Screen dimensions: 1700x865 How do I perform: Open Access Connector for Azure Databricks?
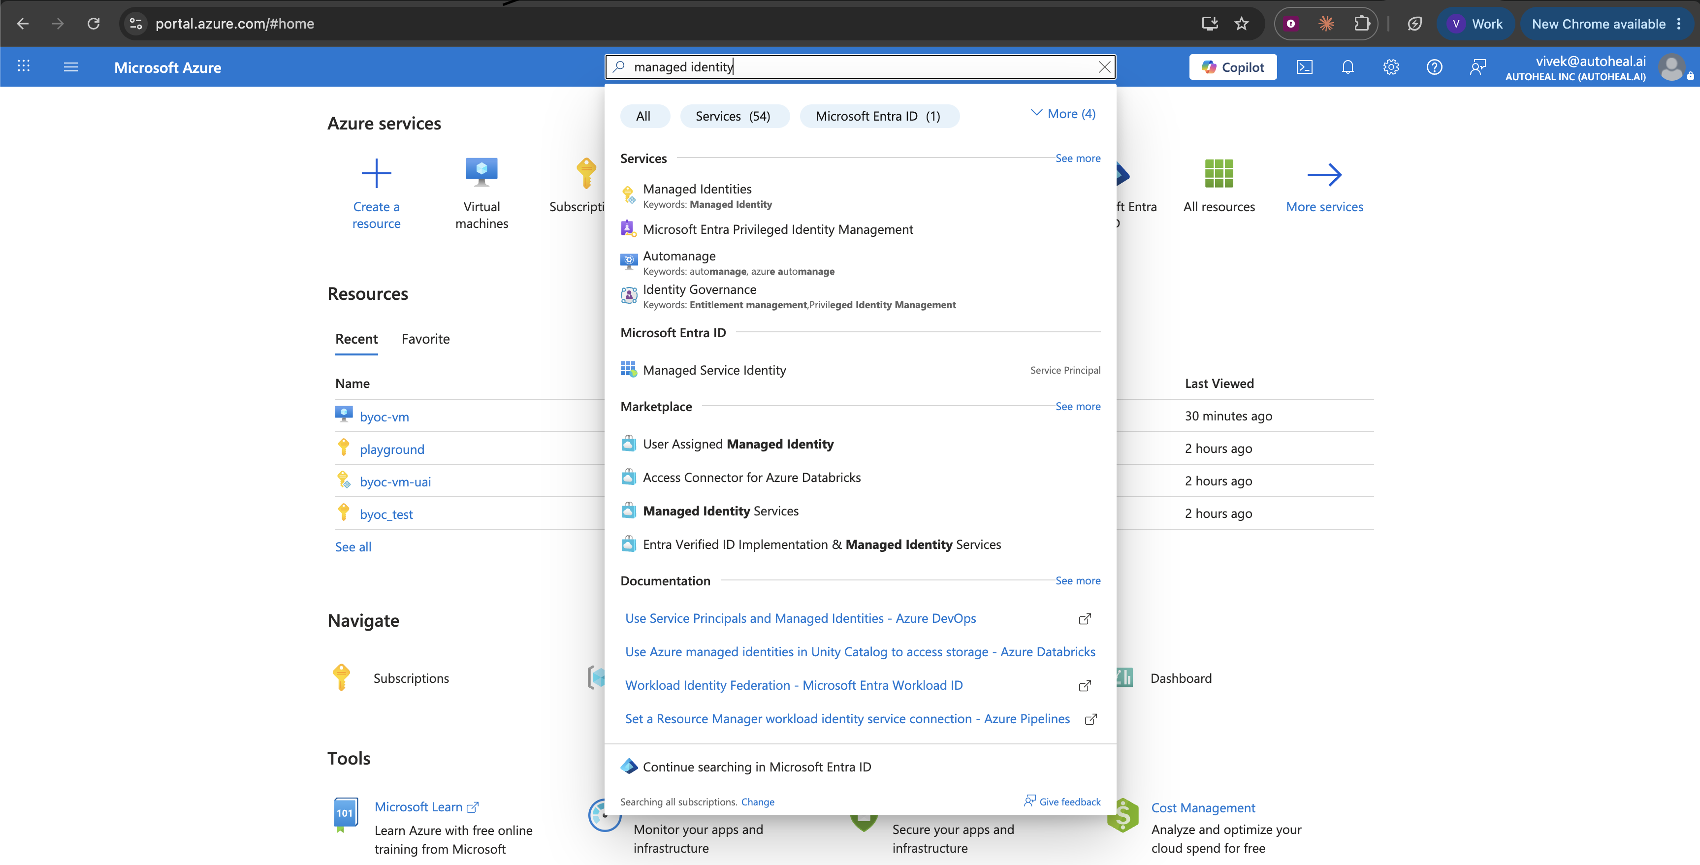click(860, 477)
